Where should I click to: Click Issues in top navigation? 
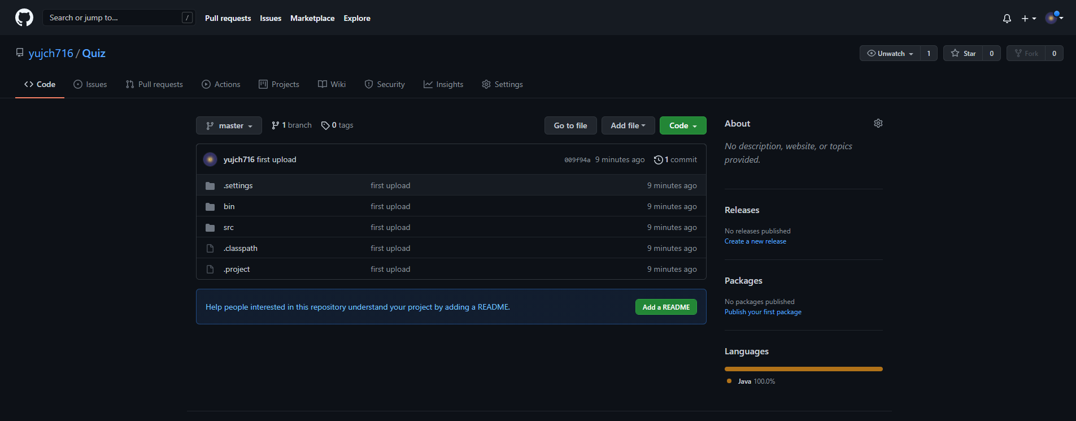pyautogui.click(x=271, y=18)
